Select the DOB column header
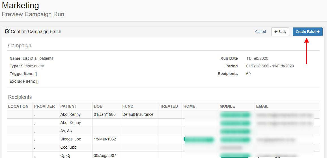This screenshot has width=327, height=158. pyautogui.click(x=98, y=106)
